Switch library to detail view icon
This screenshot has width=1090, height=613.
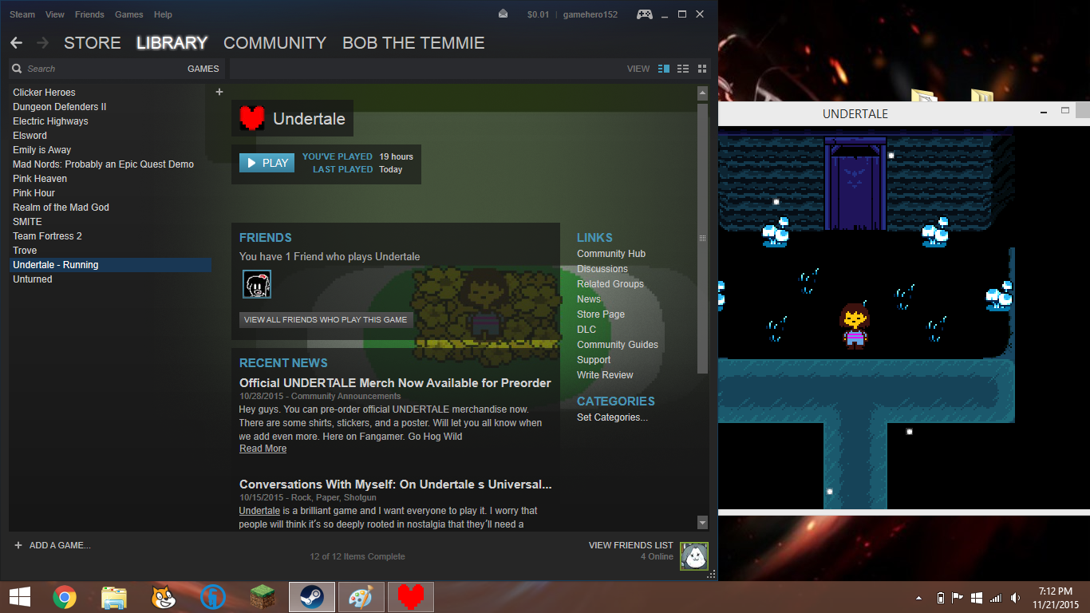coord(664,69)
